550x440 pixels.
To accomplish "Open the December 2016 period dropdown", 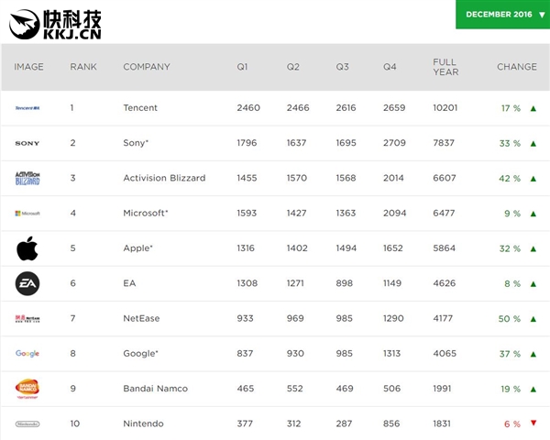I will pos(502,15).
